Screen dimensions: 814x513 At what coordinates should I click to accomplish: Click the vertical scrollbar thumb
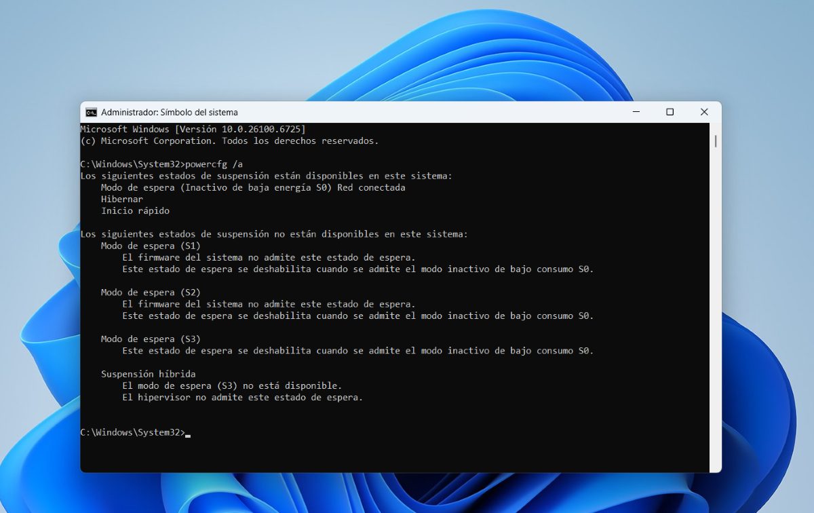pyautogui.click(x=716, y=142)
